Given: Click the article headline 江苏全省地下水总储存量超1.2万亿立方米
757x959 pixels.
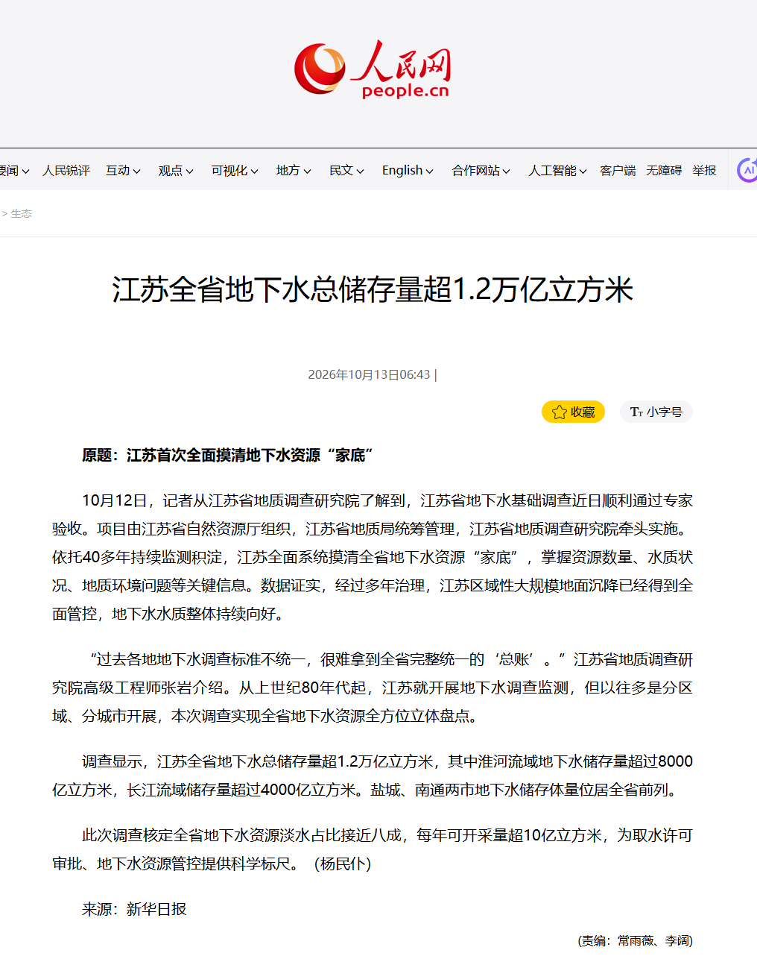Looking at the screenshot, I should click(x=373, y=289).
